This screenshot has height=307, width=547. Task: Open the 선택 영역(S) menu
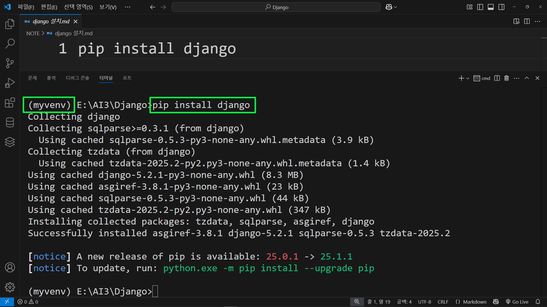78,7
